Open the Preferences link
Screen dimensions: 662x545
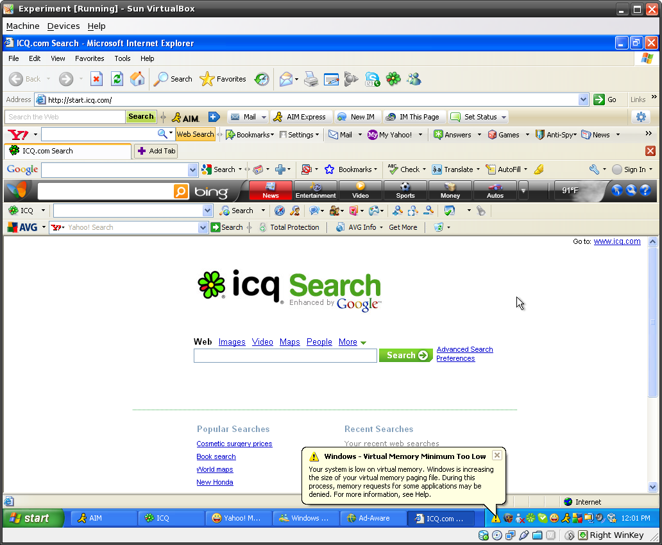(x=455, y=358)
